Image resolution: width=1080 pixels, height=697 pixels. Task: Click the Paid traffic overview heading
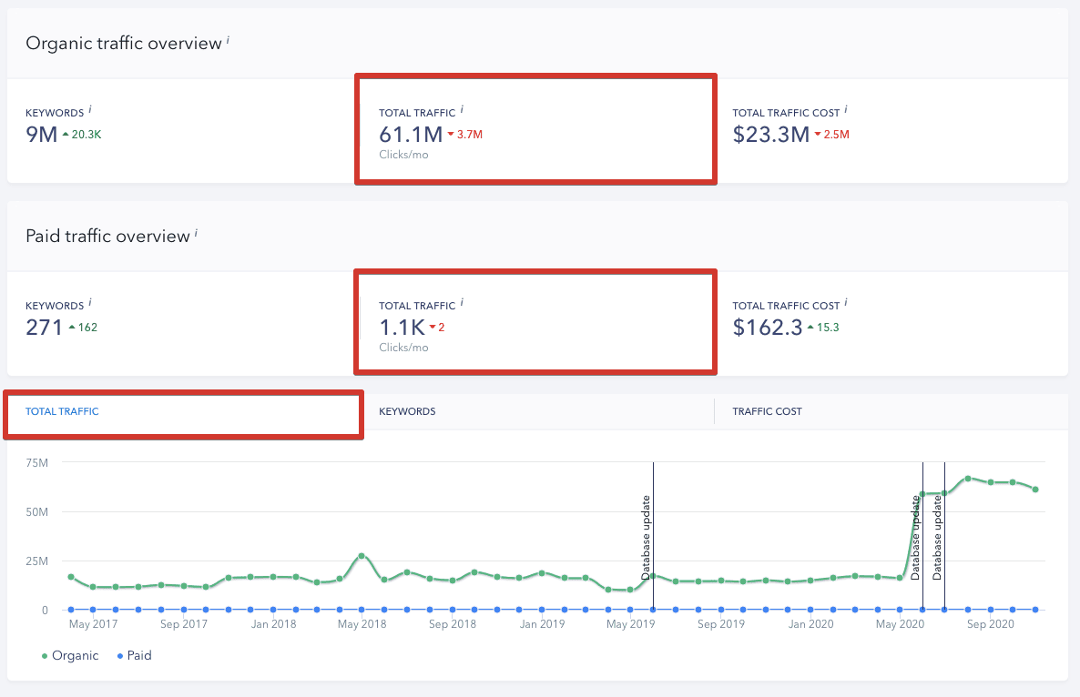107,236
